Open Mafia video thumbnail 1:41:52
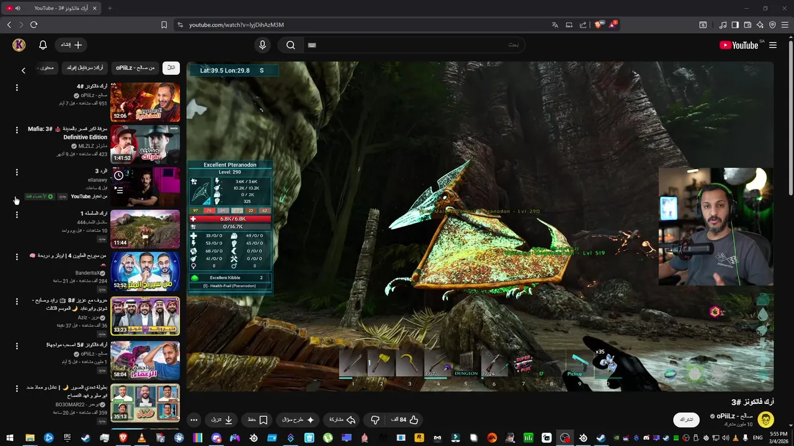 click(145, 144)
